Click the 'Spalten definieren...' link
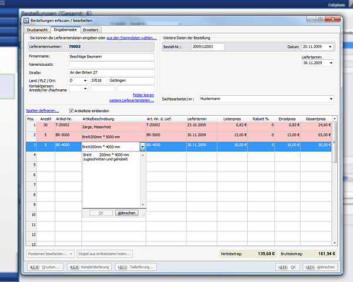Viewport: 353px width, 282px height. point(42,110)
